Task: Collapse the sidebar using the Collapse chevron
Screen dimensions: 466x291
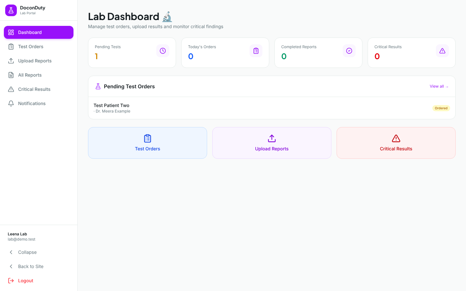Action: [x=11, y=252]
